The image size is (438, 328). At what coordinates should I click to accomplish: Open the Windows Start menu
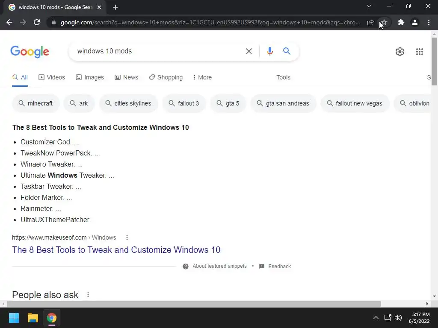(14, 318)
